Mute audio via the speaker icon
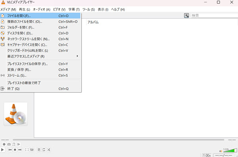The image size is (238, 157). tap(221, 151)
